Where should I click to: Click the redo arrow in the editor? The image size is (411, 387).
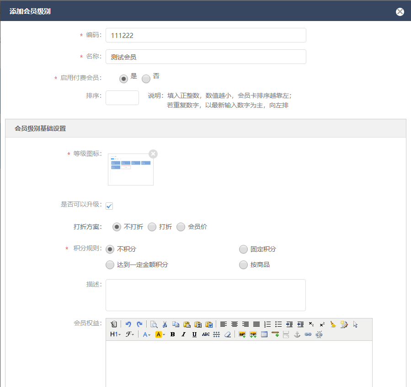click(139, 324)
